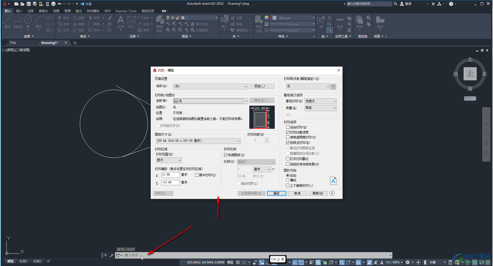493x266 pixels.
Task: Click the Plot icon in quick access toolbar
Action: (x=53, y=4)
